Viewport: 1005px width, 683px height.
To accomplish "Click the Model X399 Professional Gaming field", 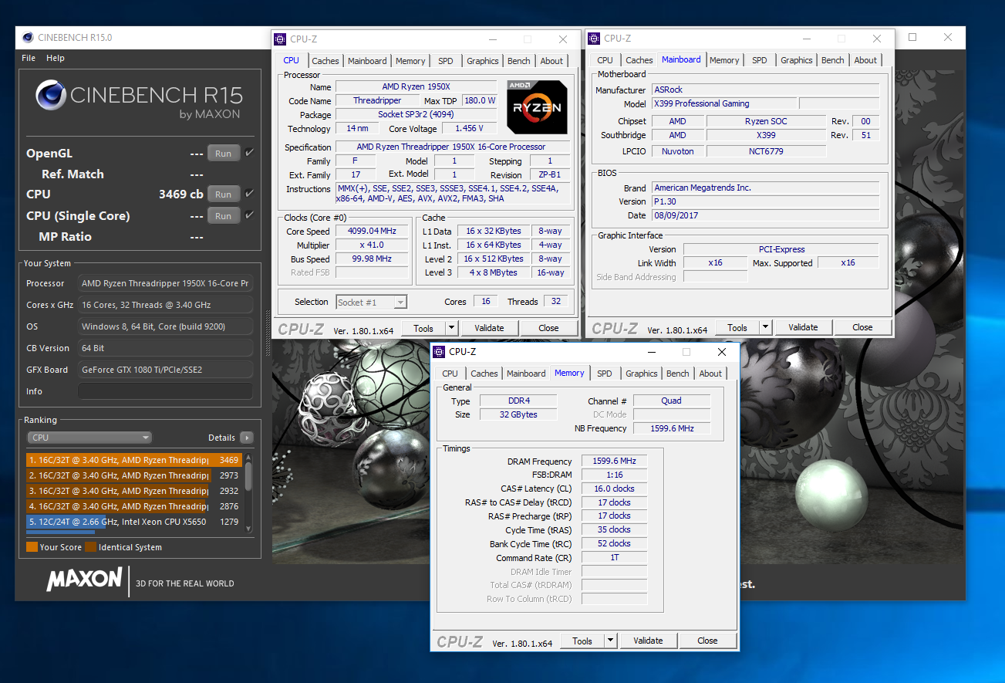I will [x=724, y=103].
